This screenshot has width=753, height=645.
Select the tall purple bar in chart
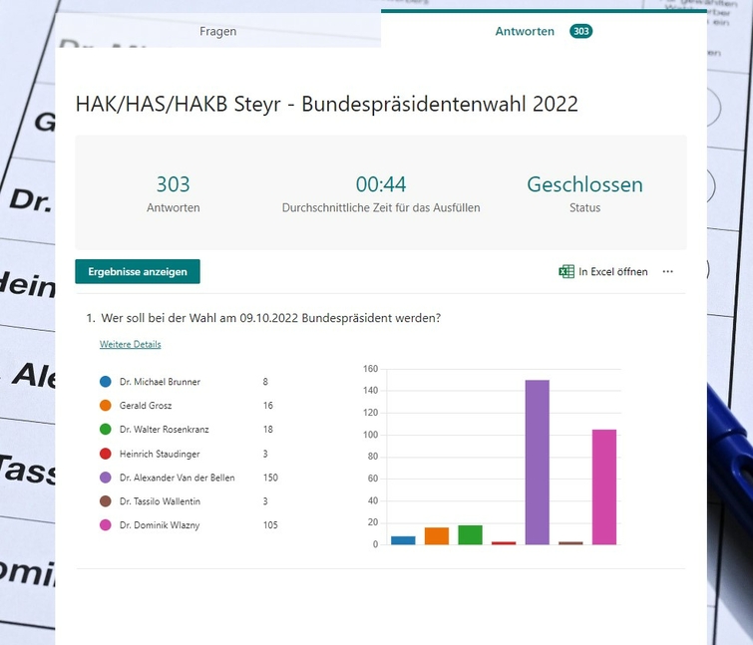click(537, 463)
